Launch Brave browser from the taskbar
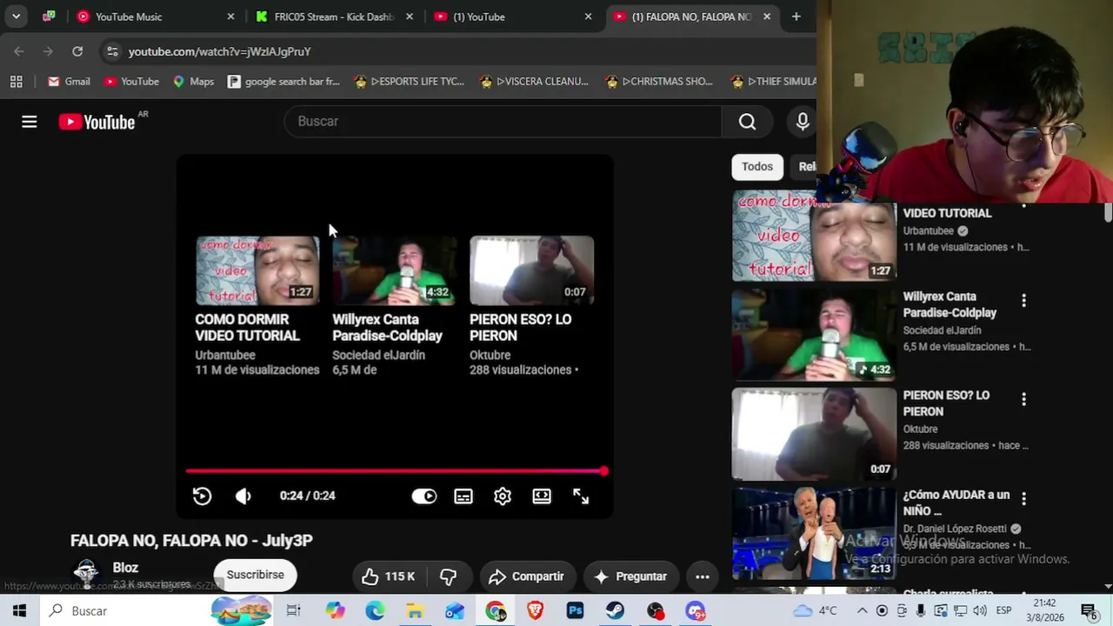This screenshot has height=626, width=1113. 536,611
